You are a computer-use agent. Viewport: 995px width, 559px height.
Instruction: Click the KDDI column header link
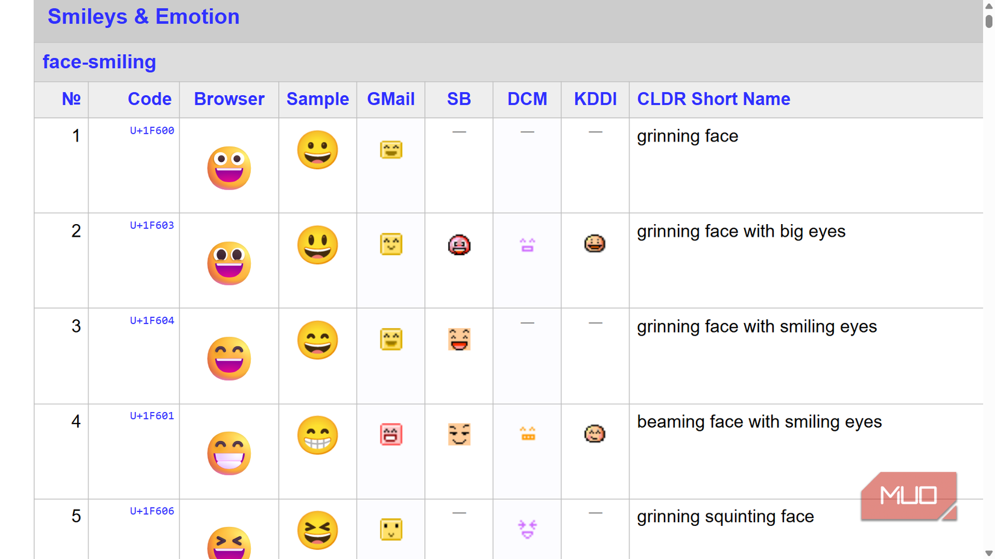coord(595,99)
